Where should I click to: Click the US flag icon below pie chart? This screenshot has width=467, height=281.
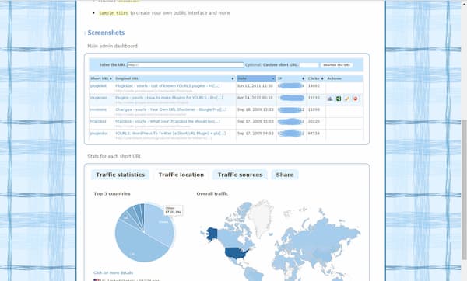pos(97,279)
